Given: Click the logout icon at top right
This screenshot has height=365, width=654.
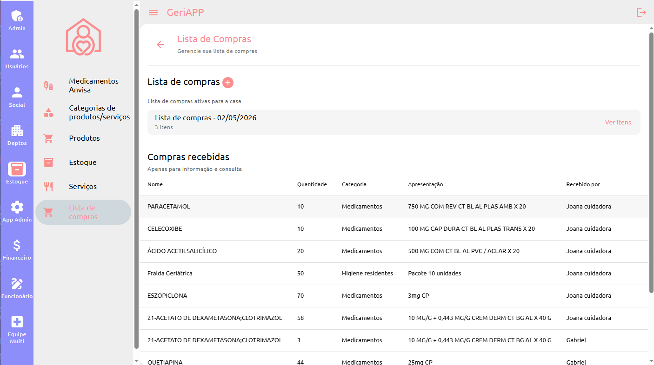Looking at the screenshot, I should (x=641, y=13).
